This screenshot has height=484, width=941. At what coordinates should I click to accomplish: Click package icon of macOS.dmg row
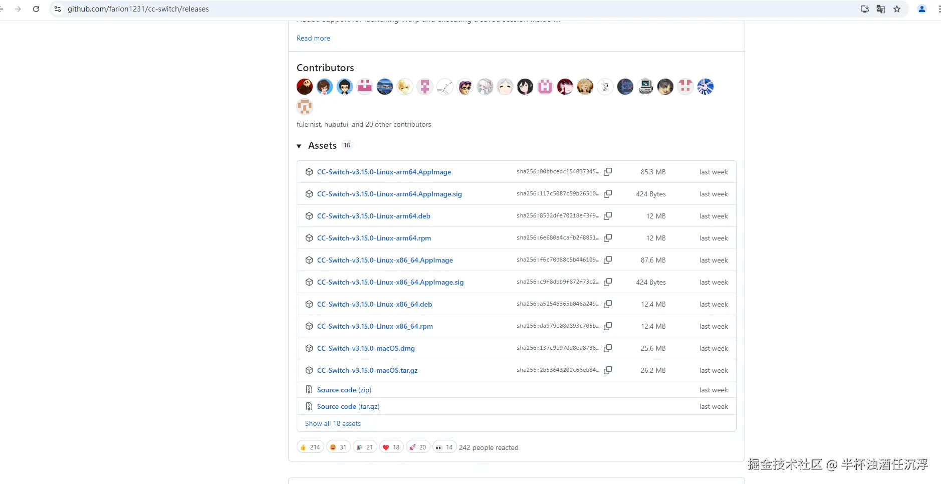309,348
